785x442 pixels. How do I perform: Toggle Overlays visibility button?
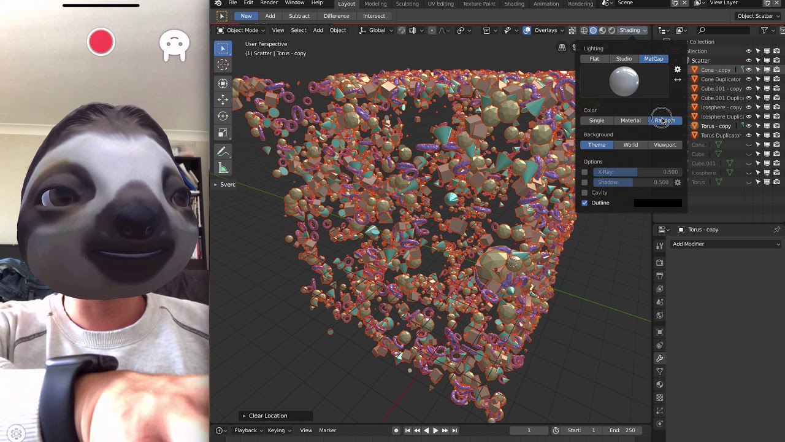click(x=527, y=30)
